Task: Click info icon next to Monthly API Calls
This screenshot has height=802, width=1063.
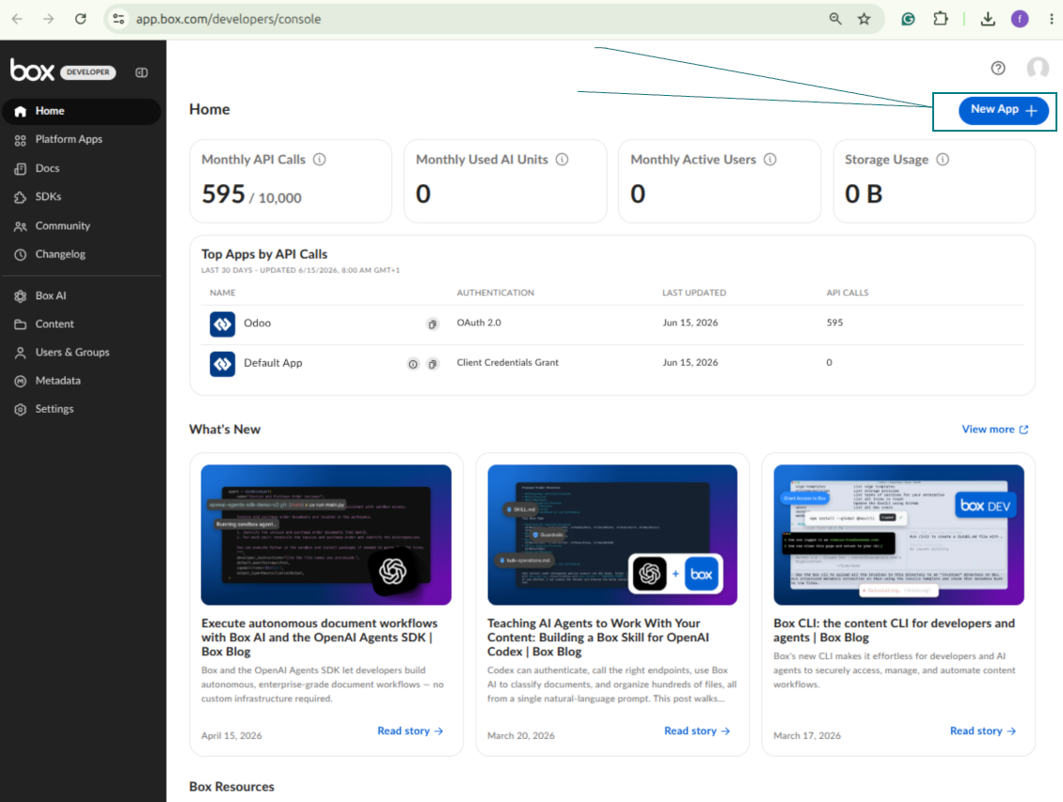Action: 319,159
